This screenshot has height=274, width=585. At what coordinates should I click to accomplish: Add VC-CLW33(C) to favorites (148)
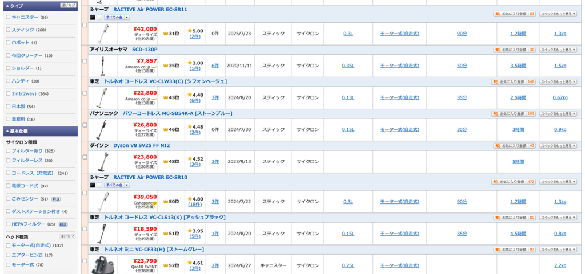click(x=514, y=82)
